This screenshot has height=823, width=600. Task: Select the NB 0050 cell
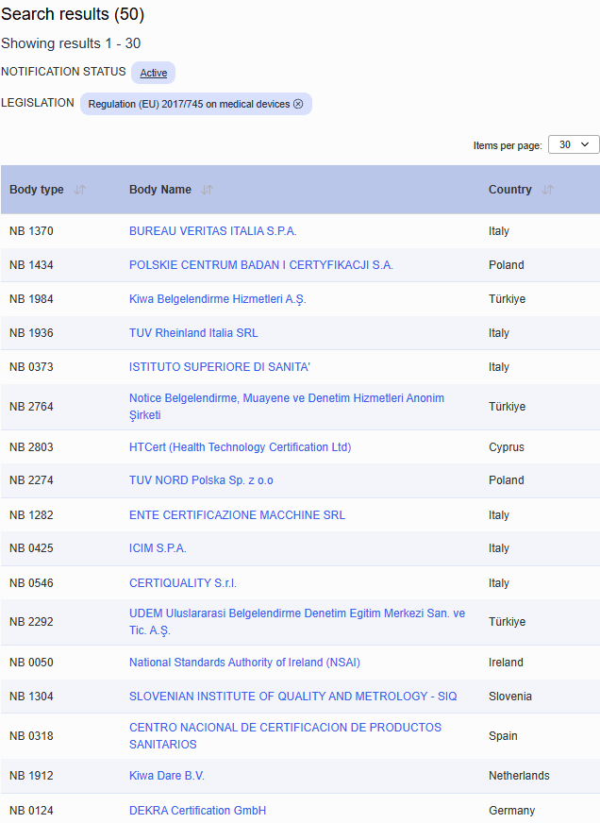point(31,663)
